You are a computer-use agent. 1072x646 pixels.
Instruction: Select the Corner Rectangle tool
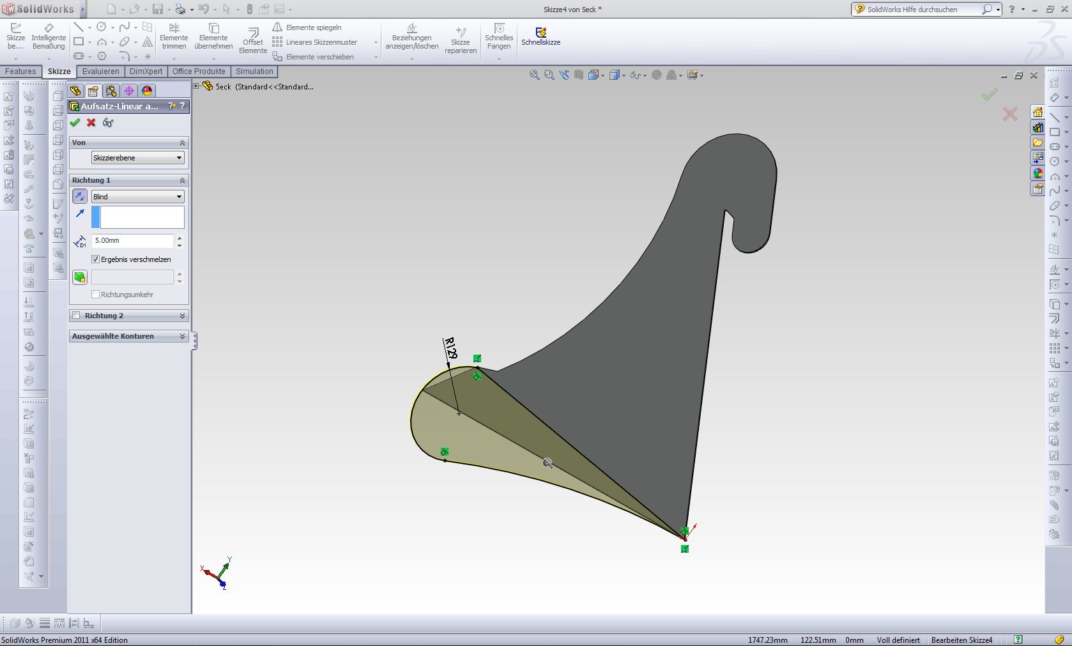[x=79, y=42]
